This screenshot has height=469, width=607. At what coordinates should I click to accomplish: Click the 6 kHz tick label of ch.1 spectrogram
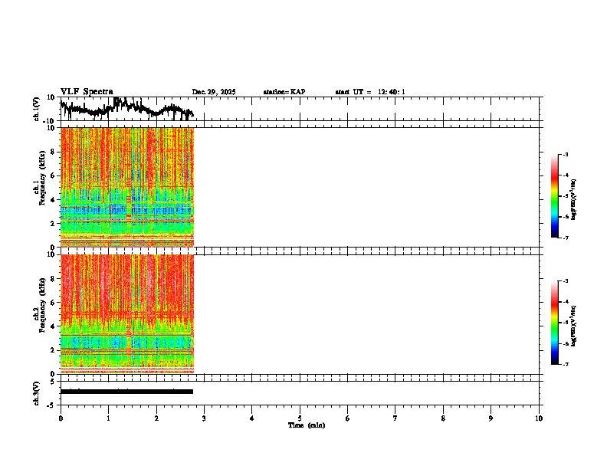click(x=53, y=175)
